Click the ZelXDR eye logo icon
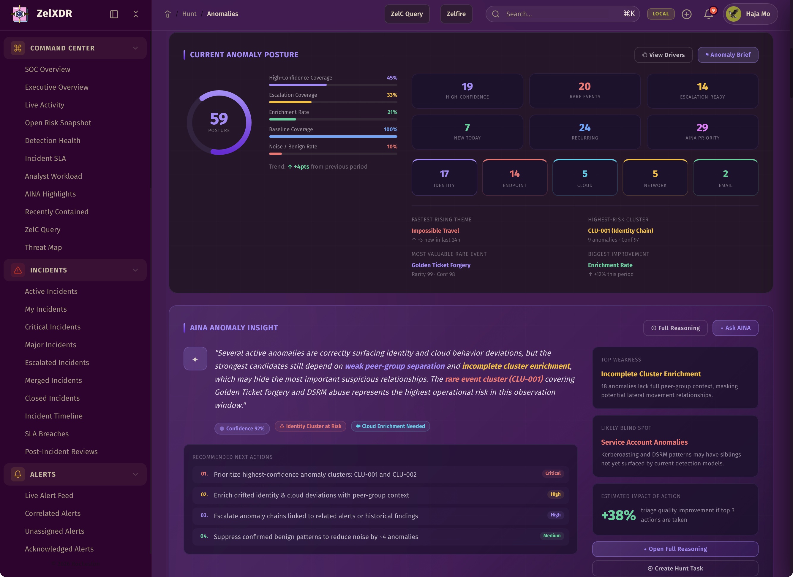This screenshot has height=577, width=793. 20,14
